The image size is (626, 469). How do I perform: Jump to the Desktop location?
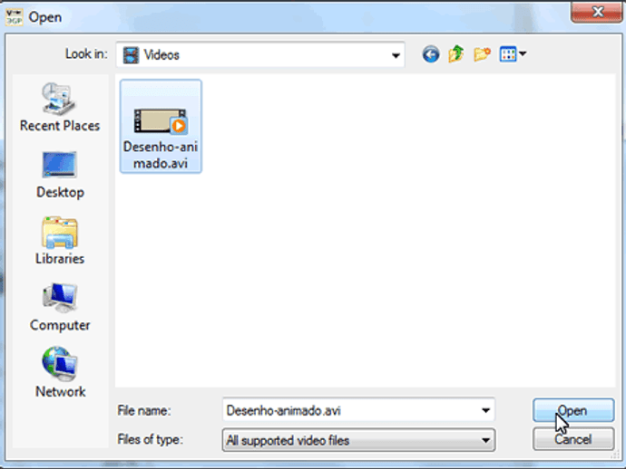(x=60, y=175)
